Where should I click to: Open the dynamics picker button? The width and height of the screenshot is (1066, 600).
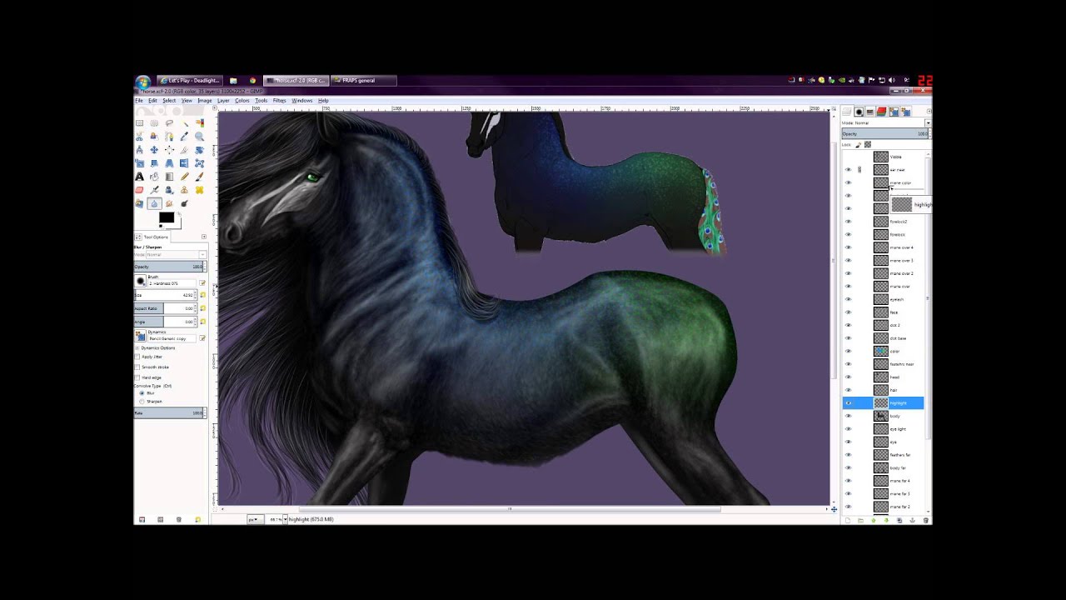[141, 336]
